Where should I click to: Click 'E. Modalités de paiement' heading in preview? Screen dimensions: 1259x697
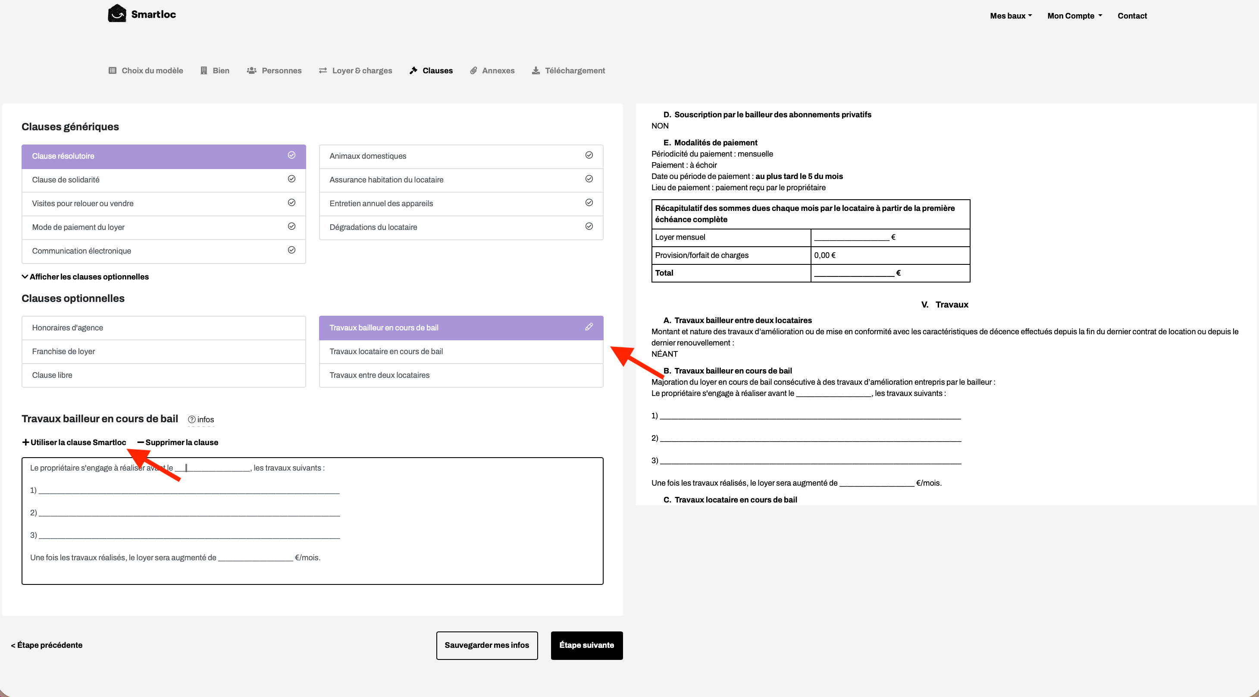click(x=711, y=143)
